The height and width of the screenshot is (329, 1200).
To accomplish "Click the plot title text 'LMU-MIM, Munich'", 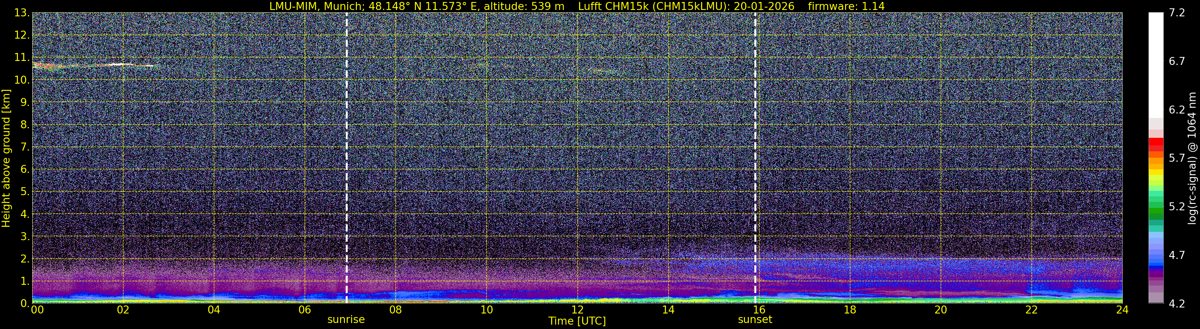I will [315, 6].
